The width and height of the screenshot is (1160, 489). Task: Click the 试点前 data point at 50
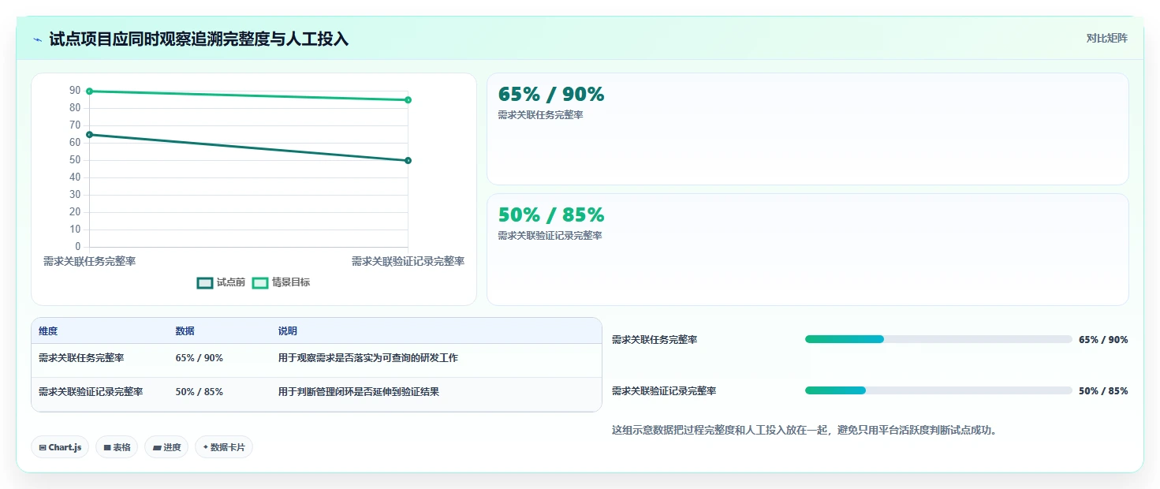click(408, 161)
